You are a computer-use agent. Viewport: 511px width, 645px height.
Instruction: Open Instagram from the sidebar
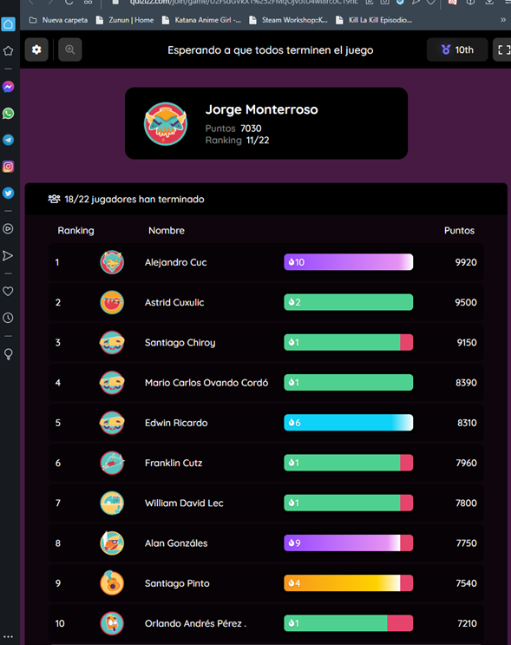[8, 167]
